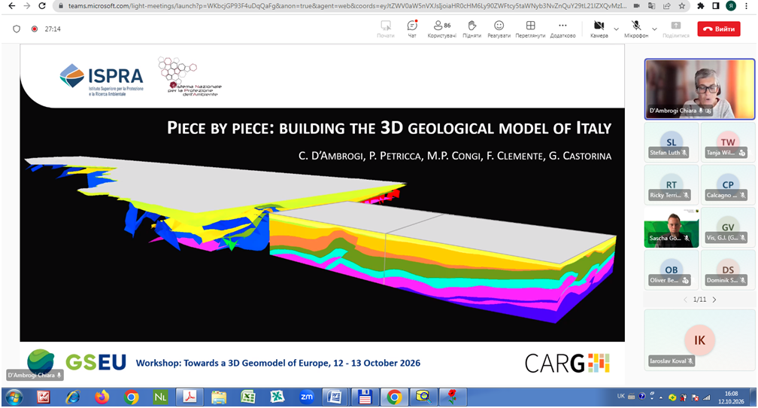758x408 pixels.
Task: Click the floppy disk save app on taskbar
Action: coord(365,397)
